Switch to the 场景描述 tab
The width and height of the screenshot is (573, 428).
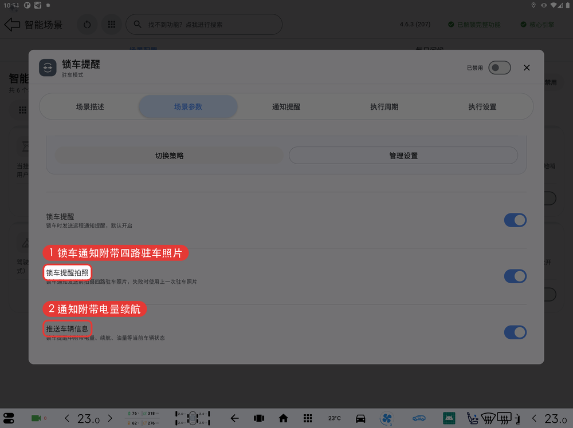[90, 106]
